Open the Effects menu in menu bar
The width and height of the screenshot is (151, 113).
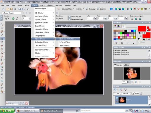point(35,5)
